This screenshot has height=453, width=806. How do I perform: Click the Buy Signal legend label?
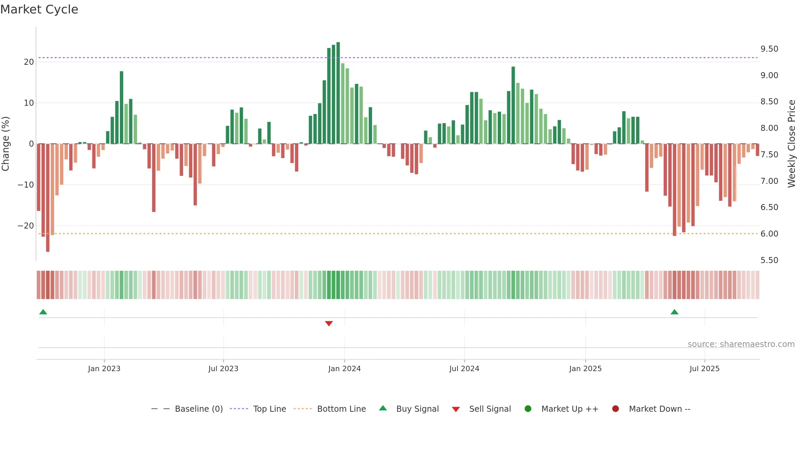click(417, 409)
